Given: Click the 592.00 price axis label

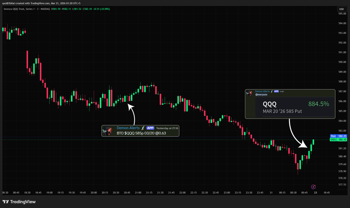Looking at the screenshot, I should (x=342, y=43).
